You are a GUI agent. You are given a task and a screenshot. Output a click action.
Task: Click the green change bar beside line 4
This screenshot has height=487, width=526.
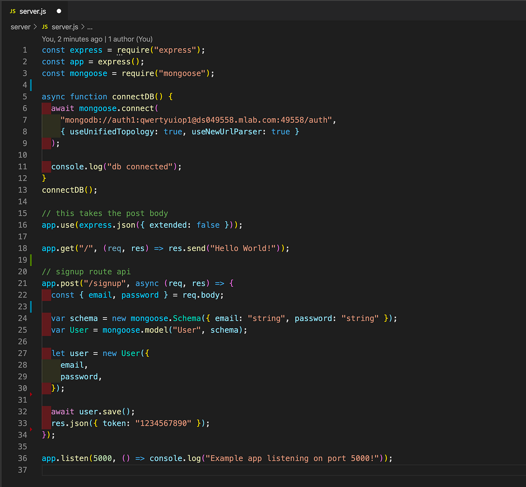pyautogui.click(x=31, y=85)
